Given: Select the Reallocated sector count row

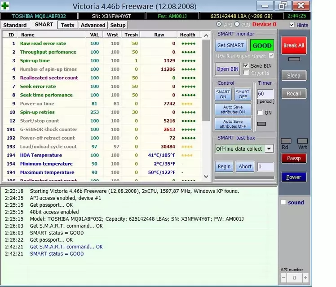Looking at the screenshot, I should (x=102, y=78).
